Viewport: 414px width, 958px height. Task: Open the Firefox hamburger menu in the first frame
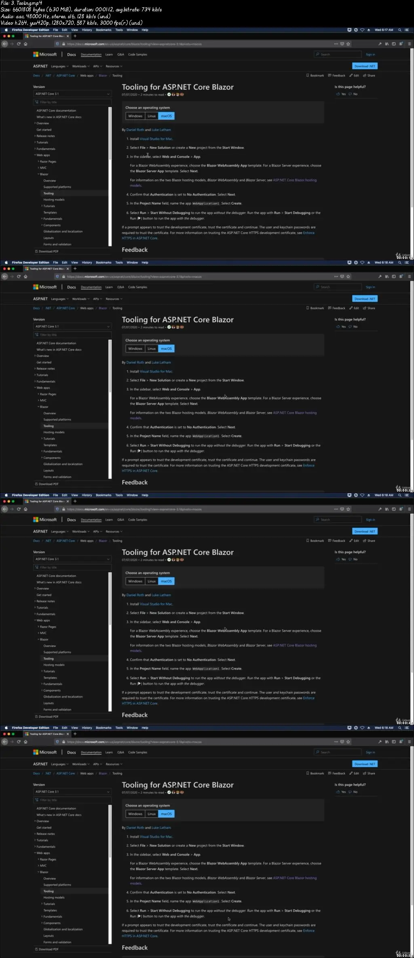[409, 44]
